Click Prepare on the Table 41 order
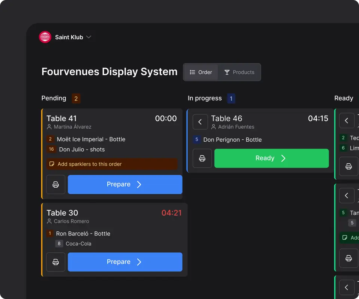This screenshot has height=299, width=359. (x=125, y=184)
